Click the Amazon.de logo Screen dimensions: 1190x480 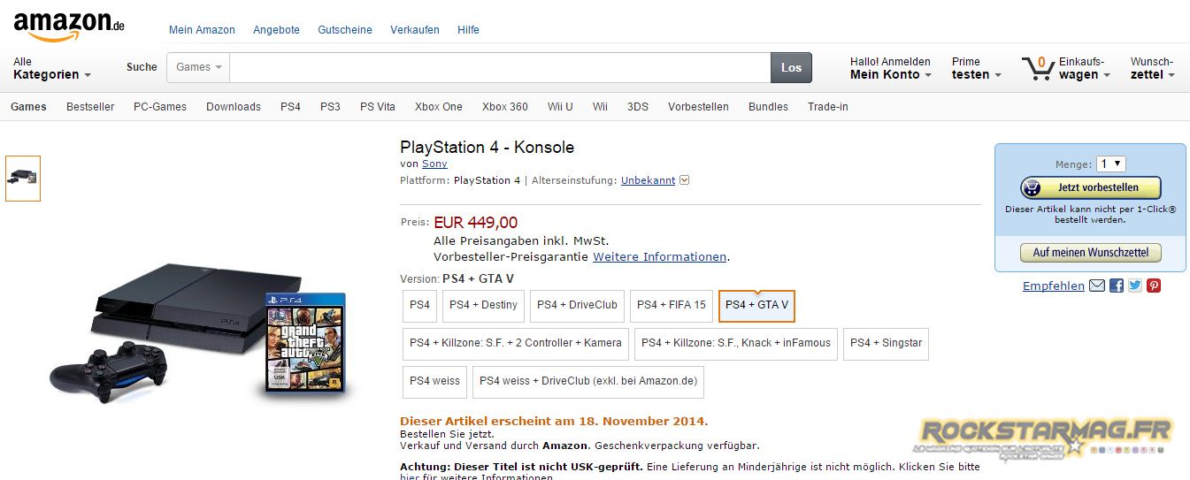point(68,27)
